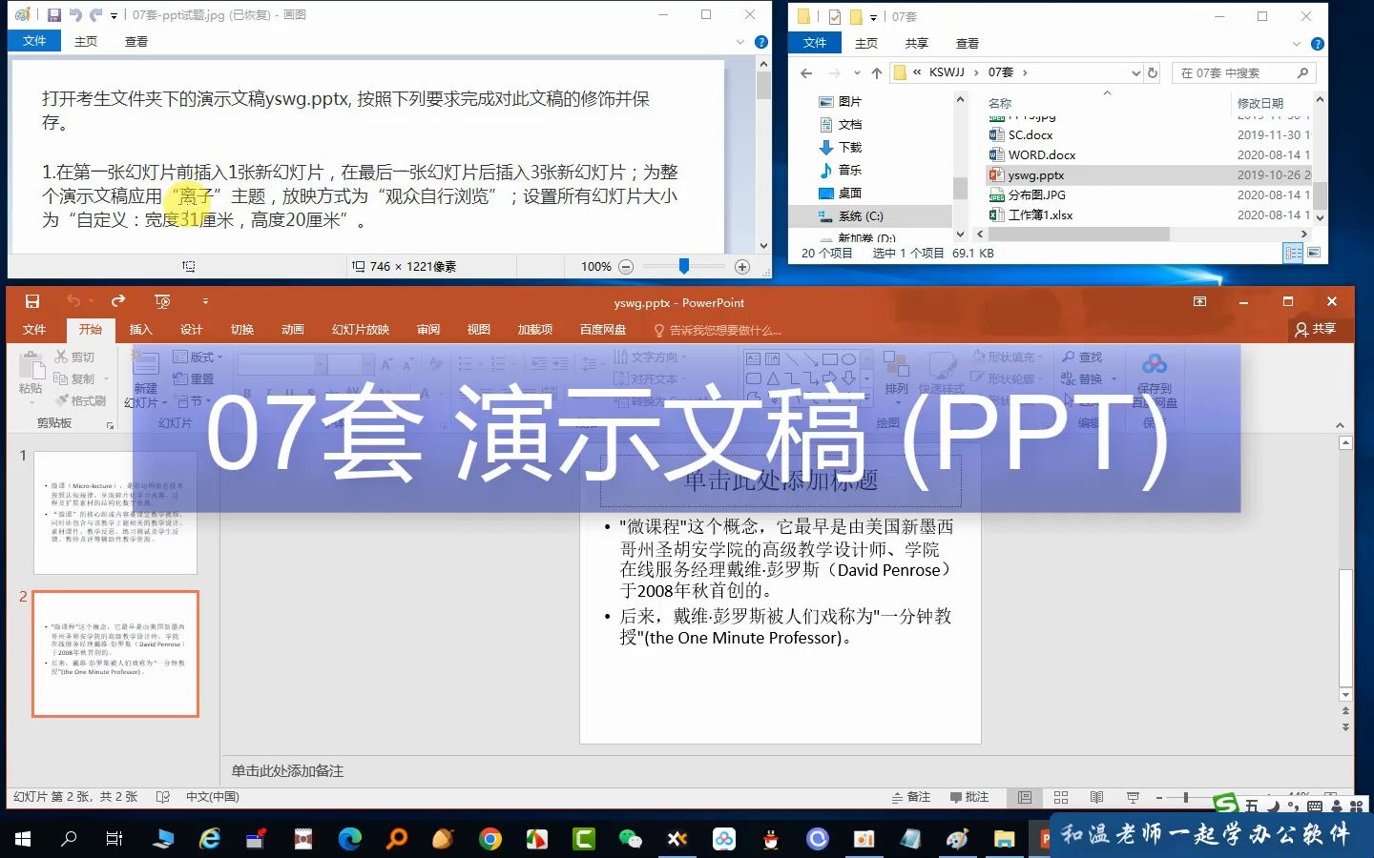Enable Normal view in the status bar
This screenshot has height=858, width=1374.
(1025, 797)
